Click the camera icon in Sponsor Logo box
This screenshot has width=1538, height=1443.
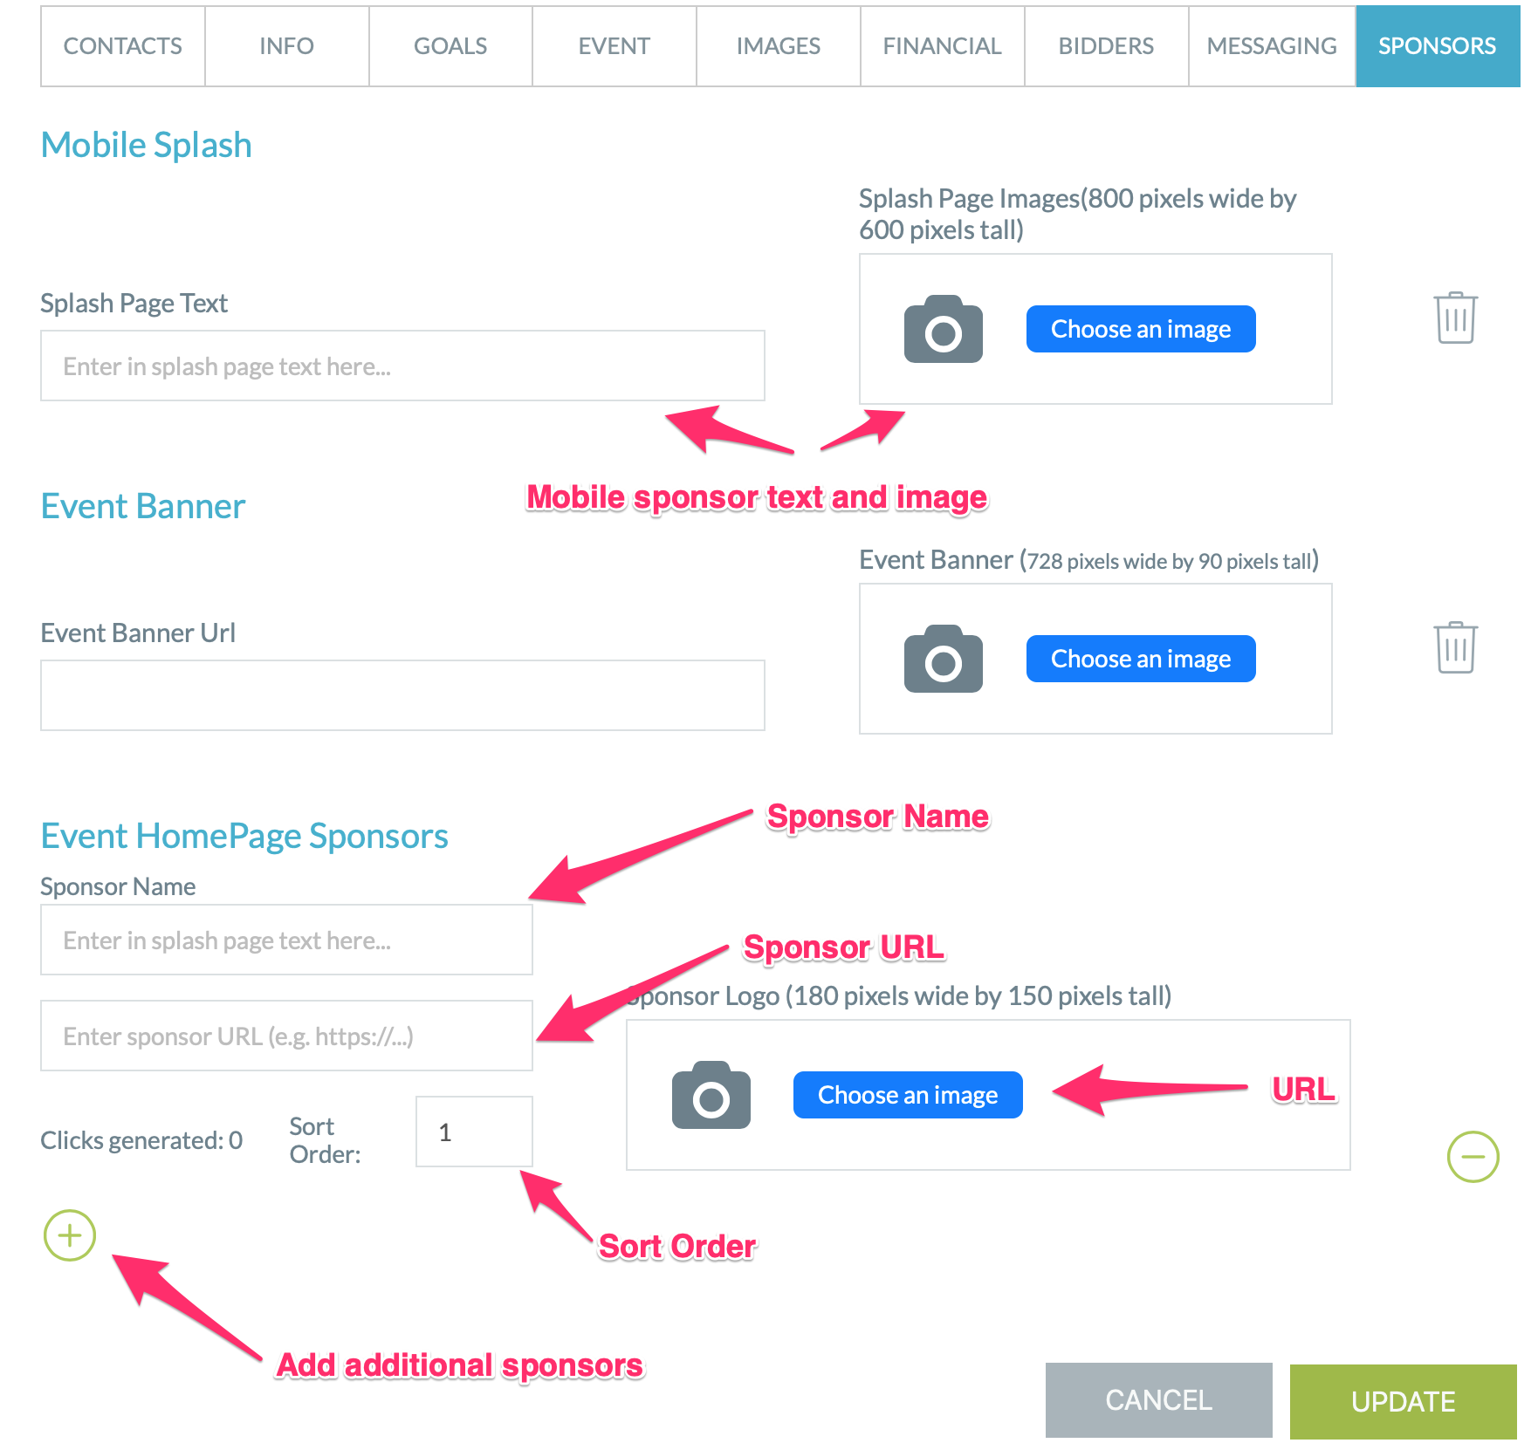point(711,1095)
